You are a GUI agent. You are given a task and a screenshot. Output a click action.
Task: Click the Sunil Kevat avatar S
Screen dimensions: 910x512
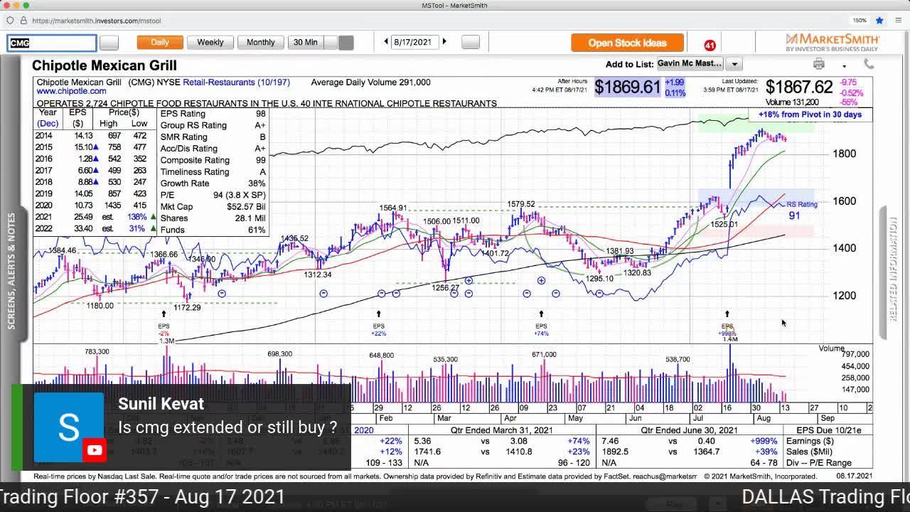coord(68,427)
